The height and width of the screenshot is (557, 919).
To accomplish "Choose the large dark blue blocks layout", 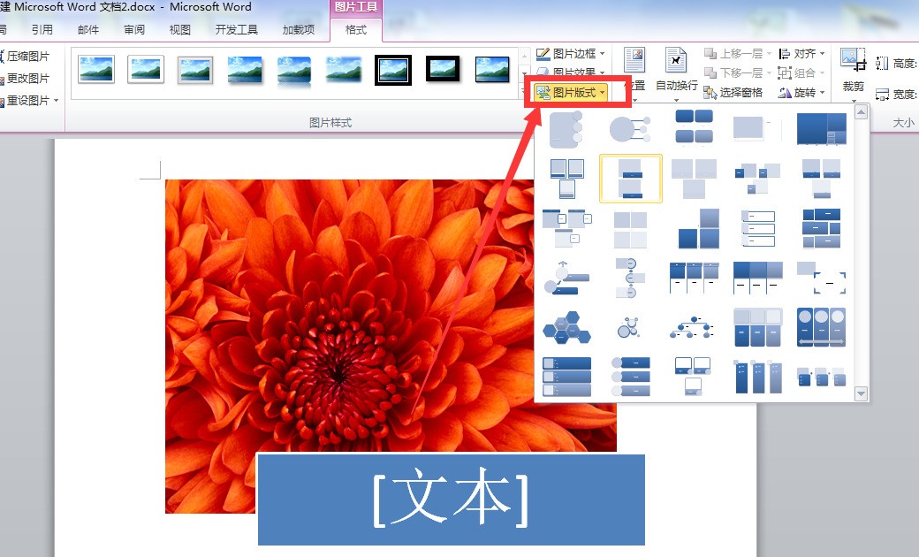I will point(821,129).
